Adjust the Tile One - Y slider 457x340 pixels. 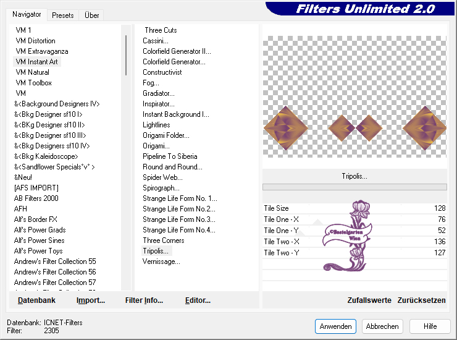(x=354, y=230)
